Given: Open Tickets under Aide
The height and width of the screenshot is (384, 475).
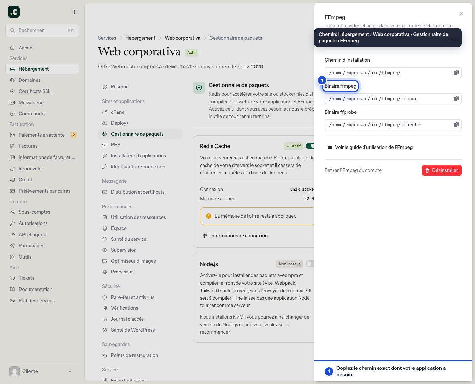Looking at the screenshot, I should pyautogui.click(x=42, y=278).
